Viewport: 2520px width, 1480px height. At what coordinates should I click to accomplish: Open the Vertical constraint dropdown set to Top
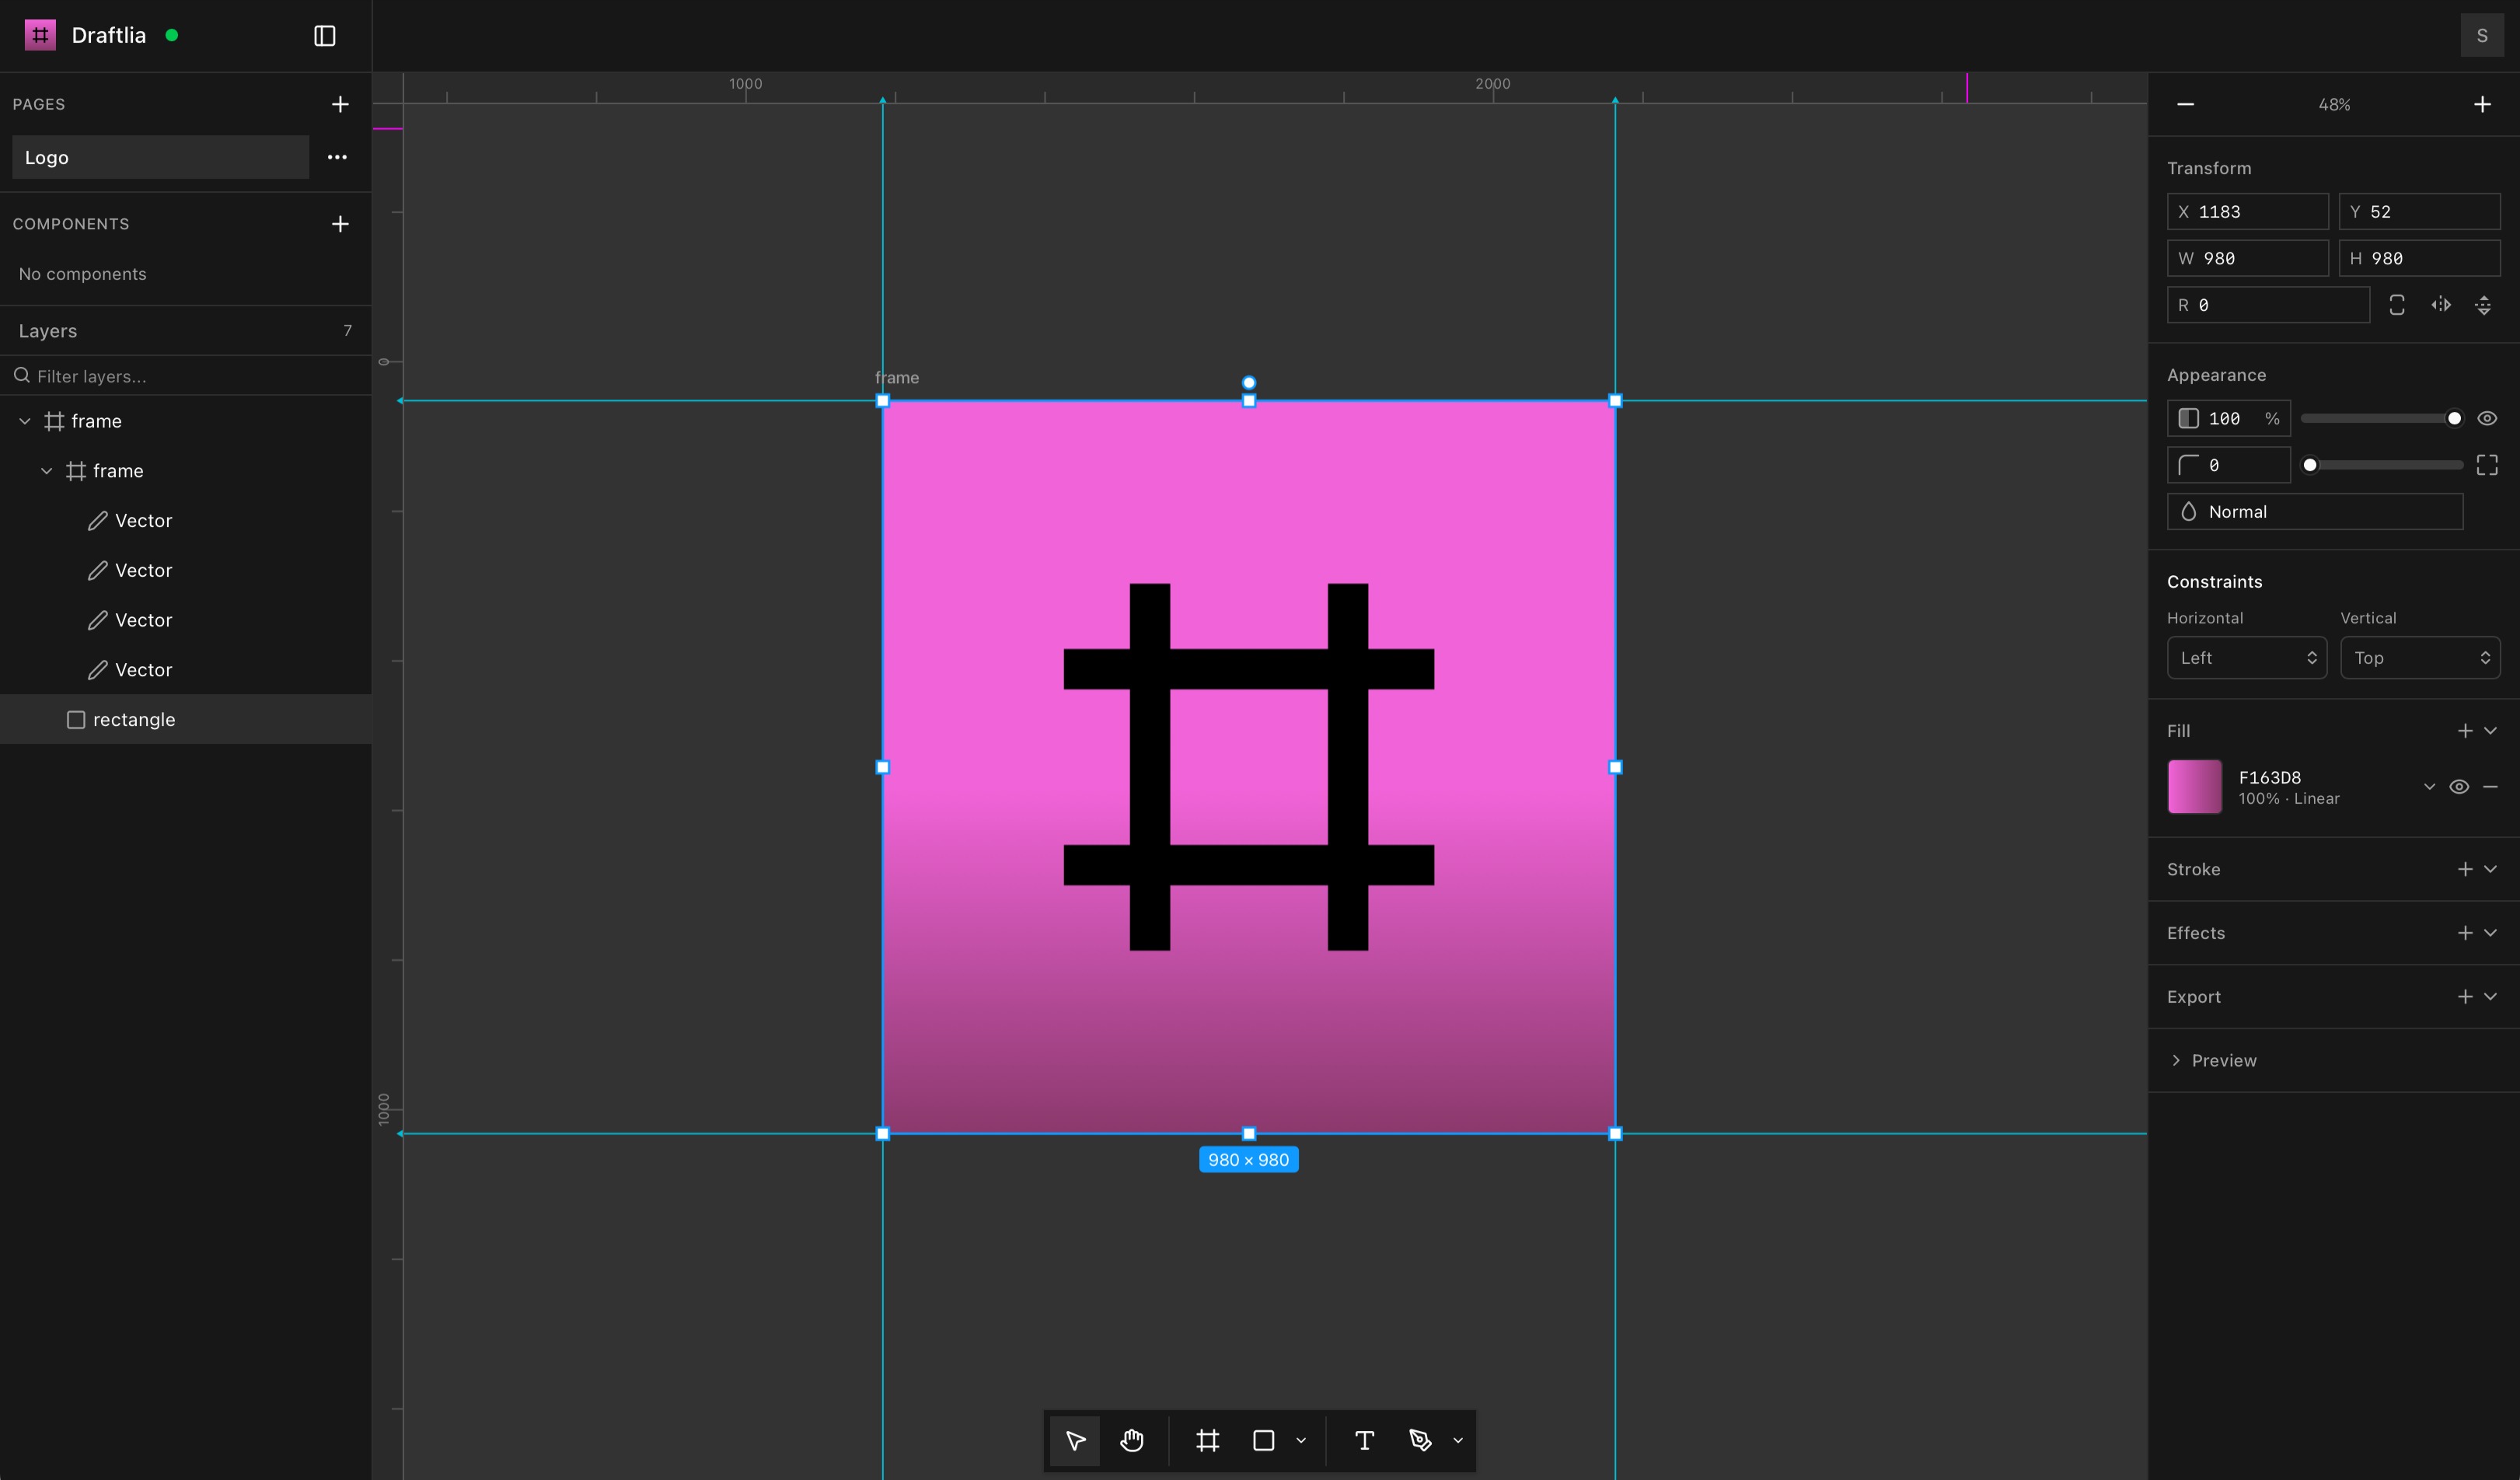click(2420, 657)
